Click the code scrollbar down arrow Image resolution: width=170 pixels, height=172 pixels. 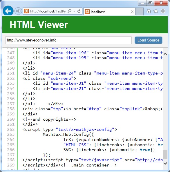coord(165,164)
